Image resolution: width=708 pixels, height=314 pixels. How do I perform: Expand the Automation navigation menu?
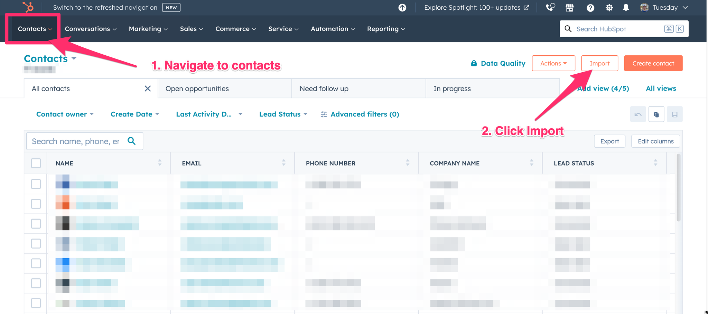(333, 29)
